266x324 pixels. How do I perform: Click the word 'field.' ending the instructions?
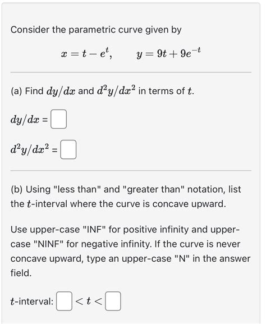point(21,273)
